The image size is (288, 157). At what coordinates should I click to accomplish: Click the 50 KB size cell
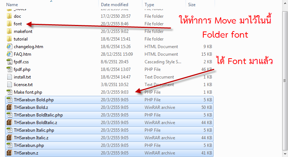tap(207, 107)
